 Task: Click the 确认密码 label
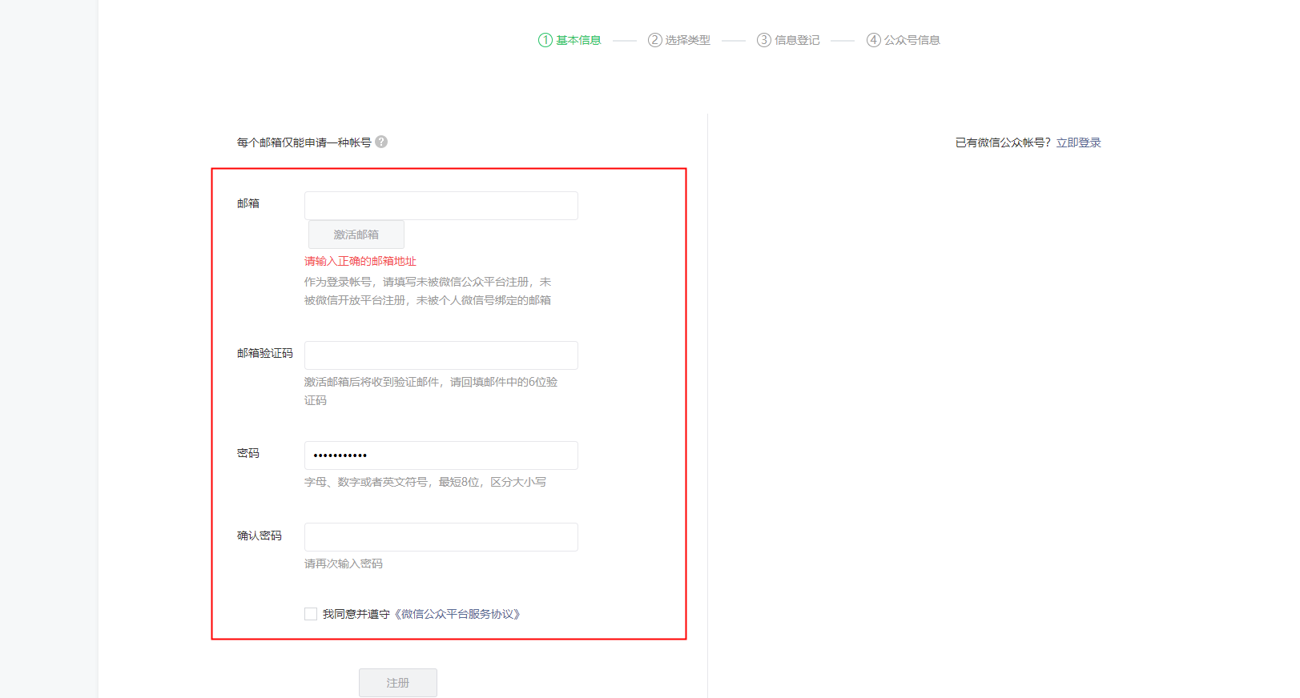click(260, 536)
